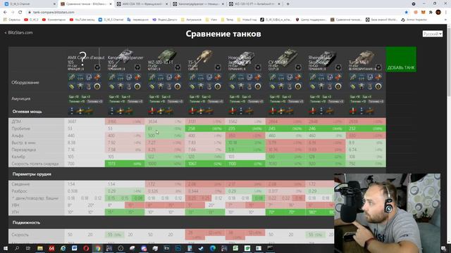The height and width of the screenshot is (253, 451).
Task: Click the round icon beside WZ-120-1G FT
Action: (178, 67)
